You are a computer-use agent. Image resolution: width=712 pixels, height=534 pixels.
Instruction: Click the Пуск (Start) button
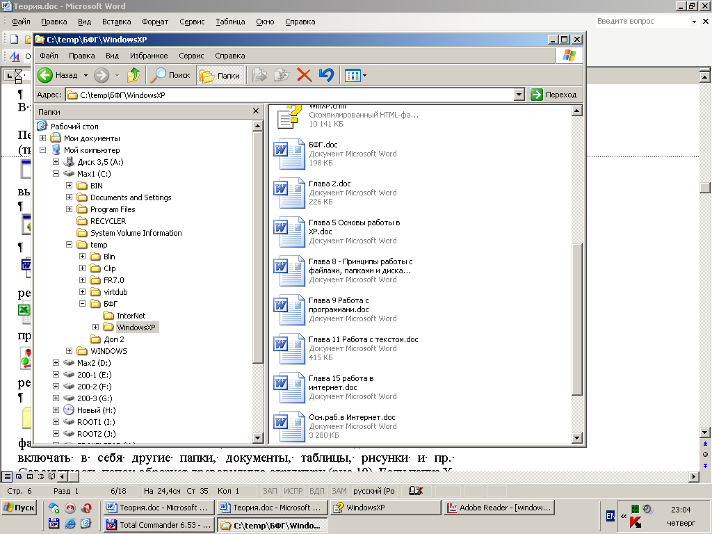19,507
